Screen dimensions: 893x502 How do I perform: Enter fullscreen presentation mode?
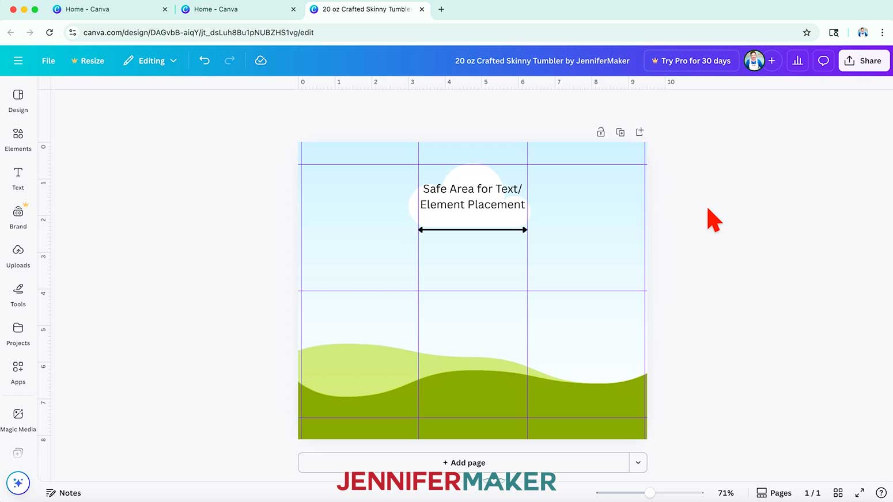[x=860, y=493]
